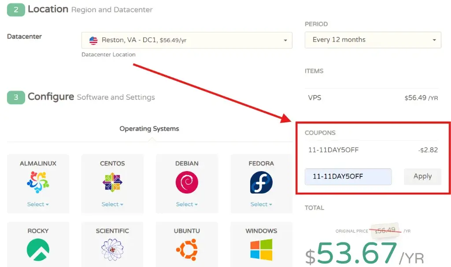Click the coupon code input field
Image resolution: width=451 pixels, height=267 pixels.
[x=348, y=176]
